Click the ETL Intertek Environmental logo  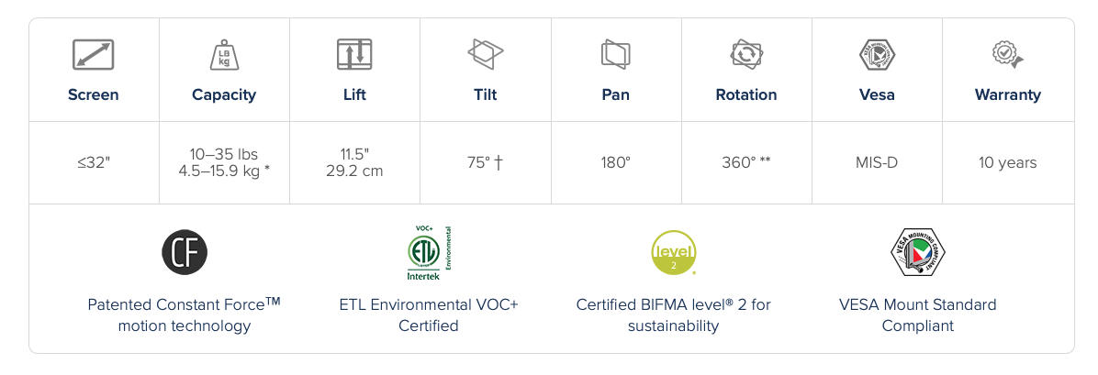(x=429, y=252)
